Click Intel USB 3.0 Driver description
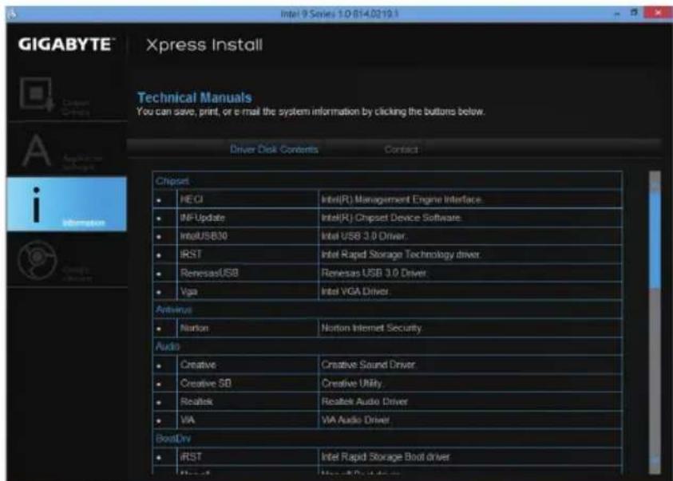The image size is (673, 481). (363, 237)
